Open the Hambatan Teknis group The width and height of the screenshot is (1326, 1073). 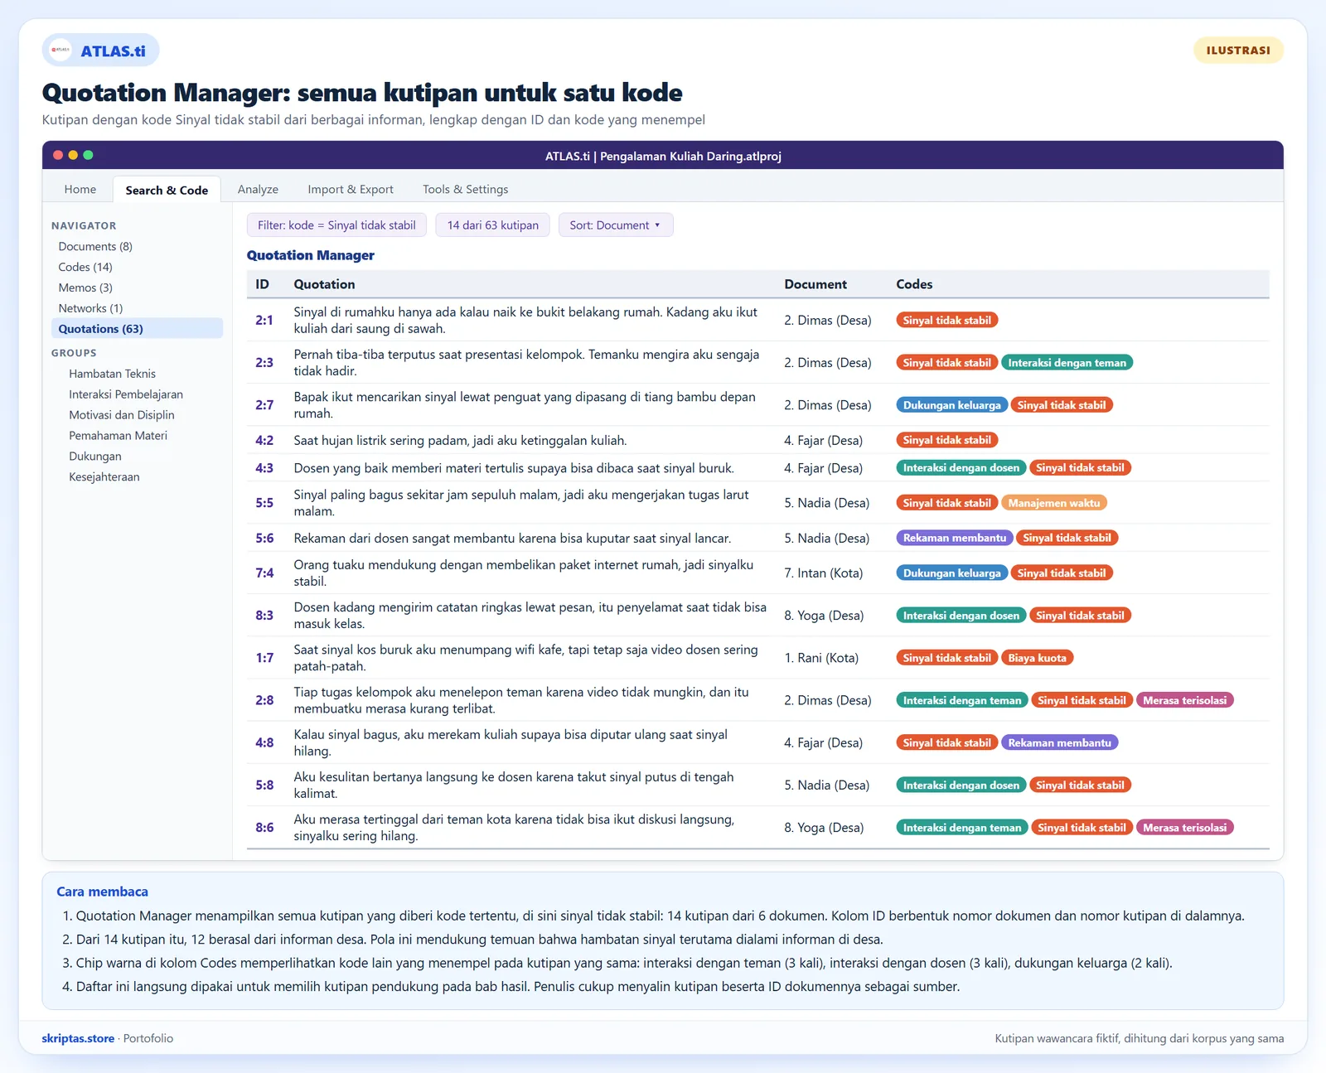click(x=112, y=374)
